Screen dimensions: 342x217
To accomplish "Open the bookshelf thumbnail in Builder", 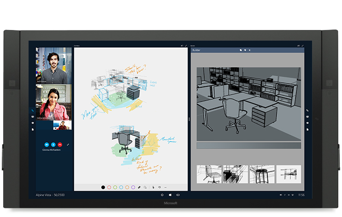I will 236,174.
